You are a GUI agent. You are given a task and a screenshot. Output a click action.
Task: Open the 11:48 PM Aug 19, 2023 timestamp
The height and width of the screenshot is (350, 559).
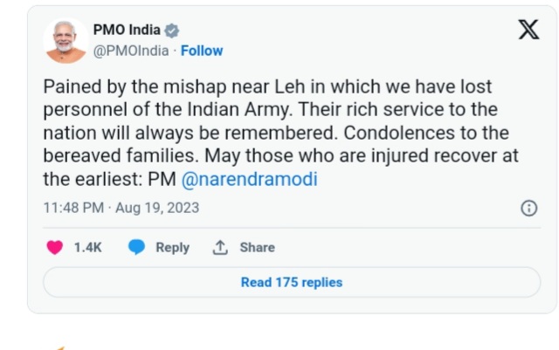tap(121, 208)
